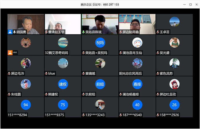Click the name label 151****8294
Viewport: 200px width, 129px height.
click(17, 115)
